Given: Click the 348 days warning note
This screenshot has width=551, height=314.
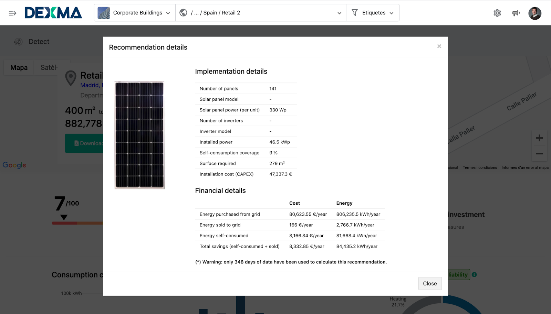Looking at the screenshot, I should pos(291,262).
